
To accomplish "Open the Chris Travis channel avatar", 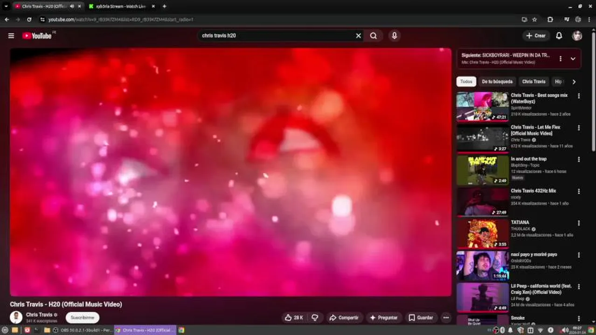I will (x=16, y=318).
